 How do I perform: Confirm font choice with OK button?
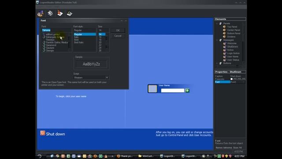pos(118,30)
